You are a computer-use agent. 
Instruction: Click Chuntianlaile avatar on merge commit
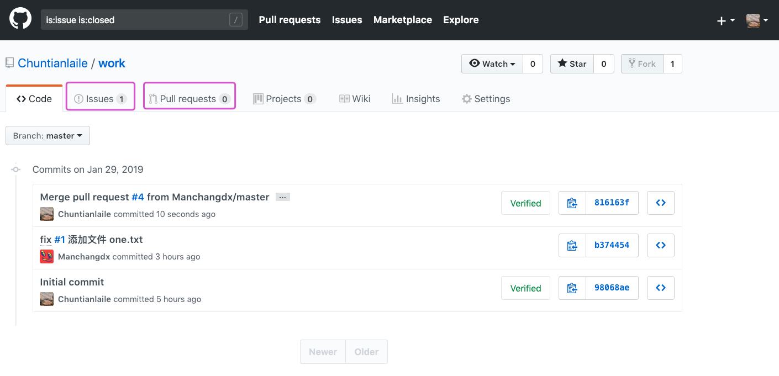[x=47, y=214]
